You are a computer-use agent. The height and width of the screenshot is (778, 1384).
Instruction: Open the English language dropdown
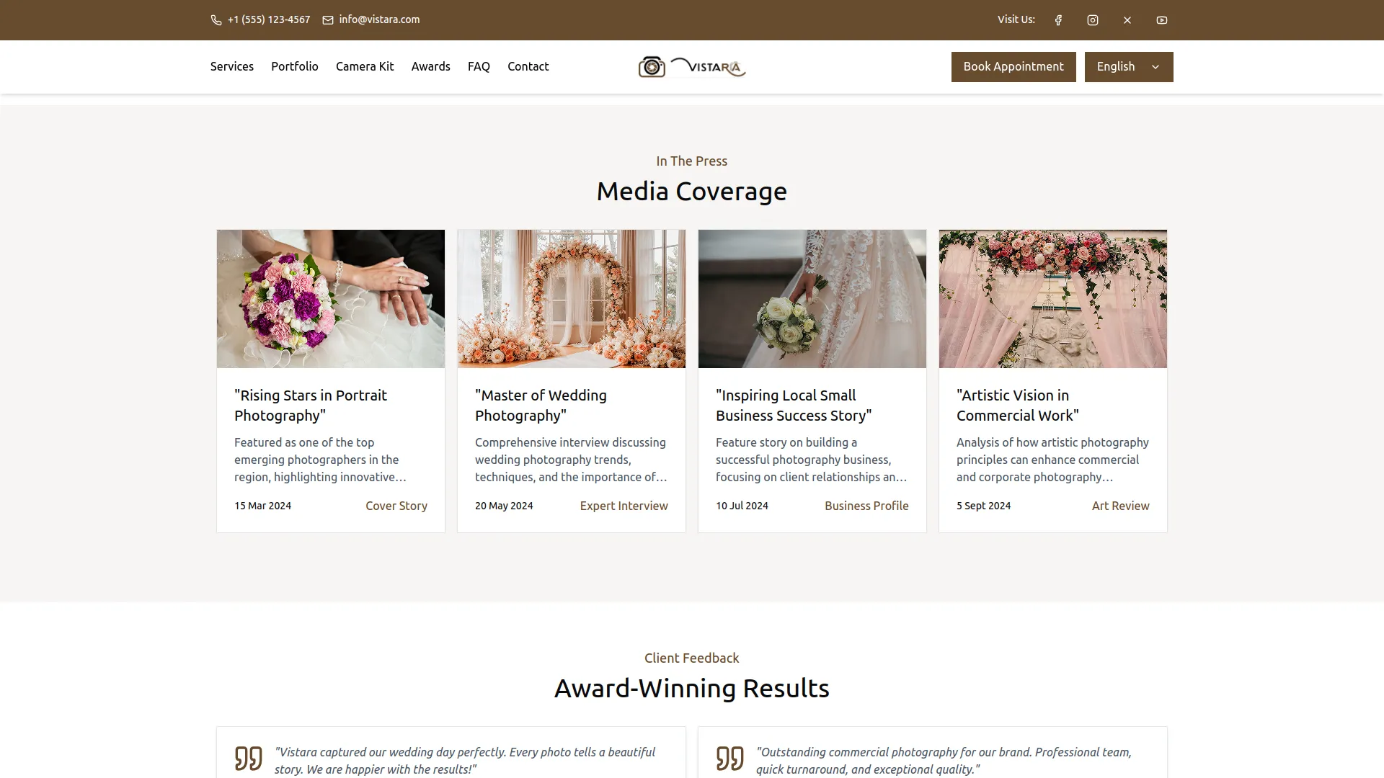click(x=1128, y=66)
